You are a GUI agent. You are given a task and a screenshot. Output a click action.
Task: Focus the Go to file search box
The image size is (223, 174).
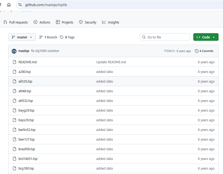(167, 37)
